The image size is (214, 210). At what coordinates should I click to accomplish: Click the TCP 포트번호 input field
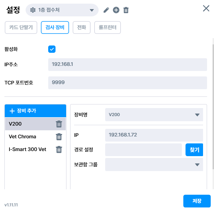(127, 83)
